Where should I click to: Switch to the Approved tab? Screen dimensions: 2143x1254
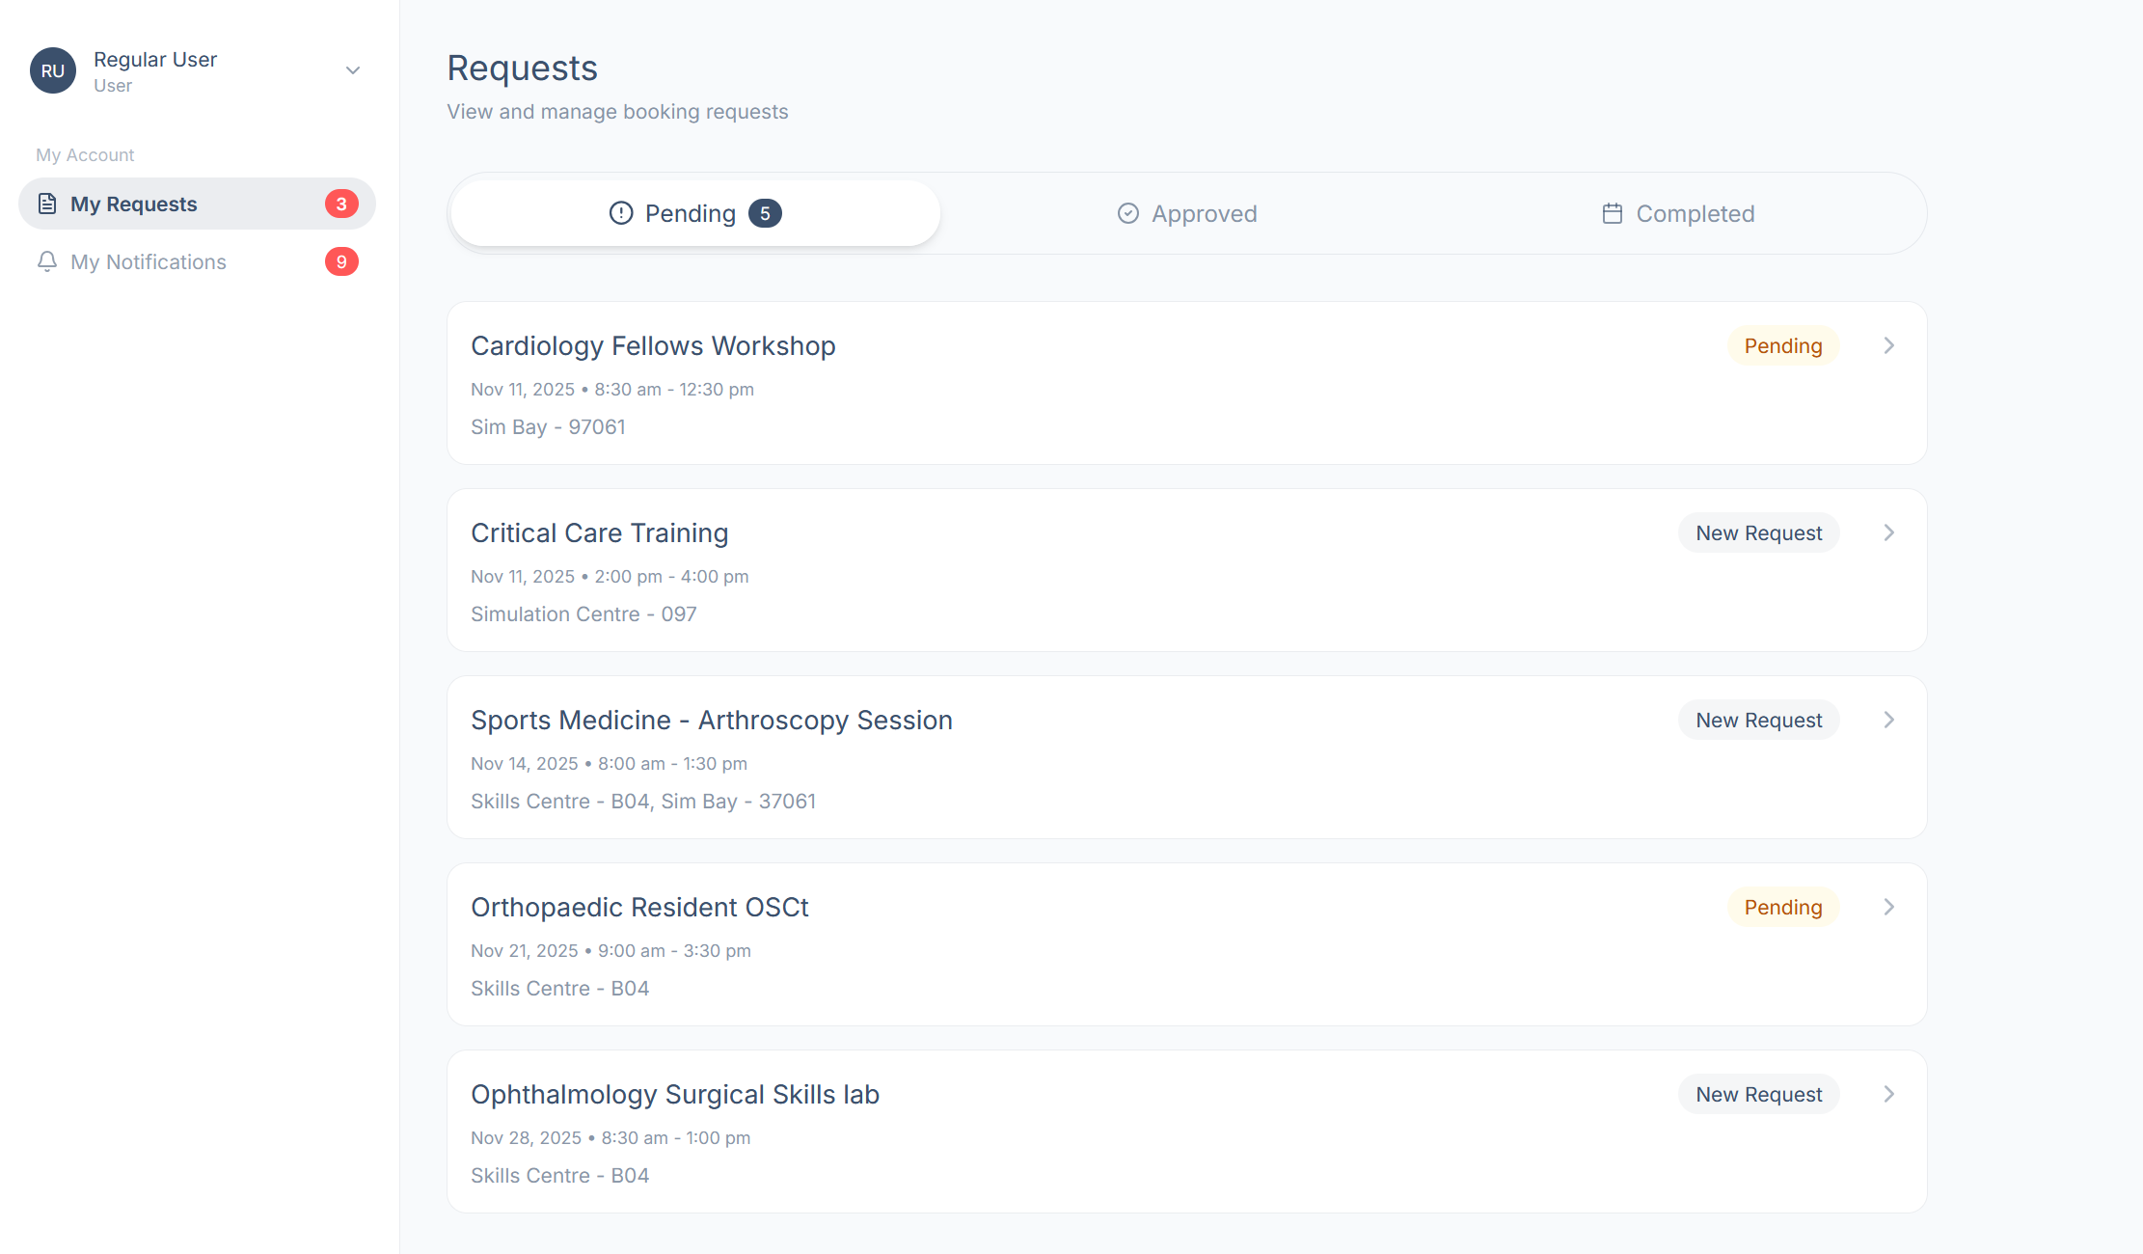point(1187,213)
